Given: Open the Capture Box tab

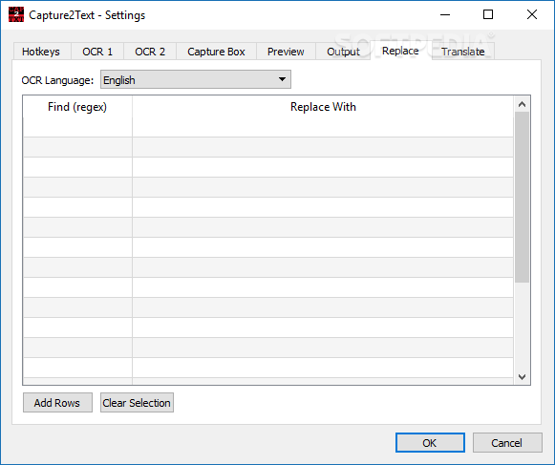Looking at the screenshot, I should (216, 52).
